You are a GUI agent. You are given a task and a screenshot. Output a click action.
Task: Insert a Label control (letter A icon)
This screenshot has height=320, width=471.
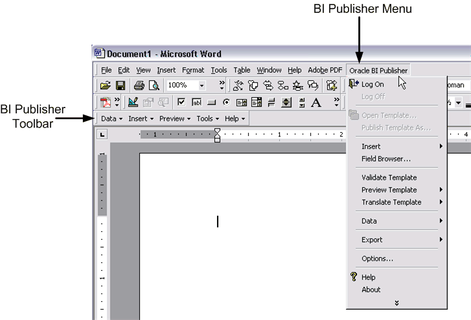tap(316, 102)
